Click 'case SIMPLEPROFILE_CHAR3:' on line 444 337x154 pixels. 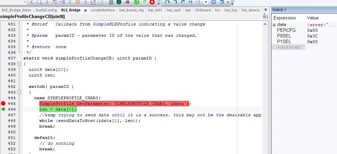tap(67, 98)
